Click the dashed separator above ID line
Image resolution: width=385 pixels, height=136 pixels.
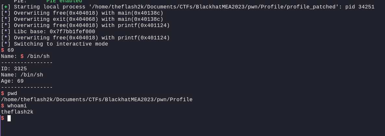click(x=27, y=62)
